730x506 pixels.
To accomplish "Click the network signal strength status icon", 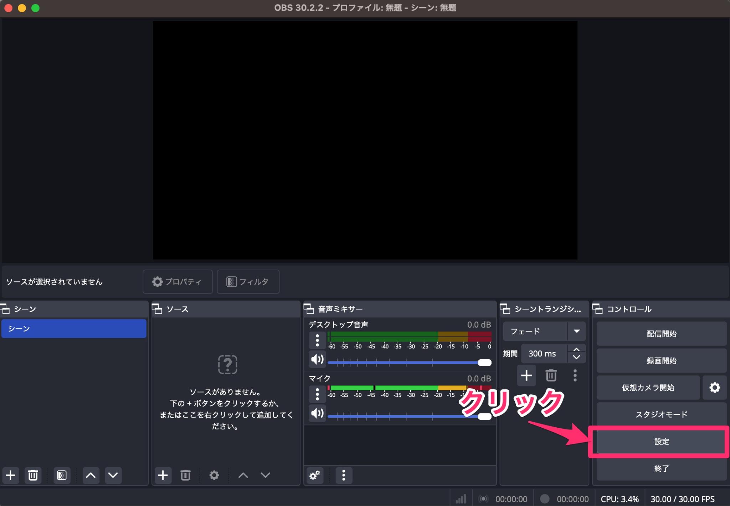I will click(x=461, y=499).
